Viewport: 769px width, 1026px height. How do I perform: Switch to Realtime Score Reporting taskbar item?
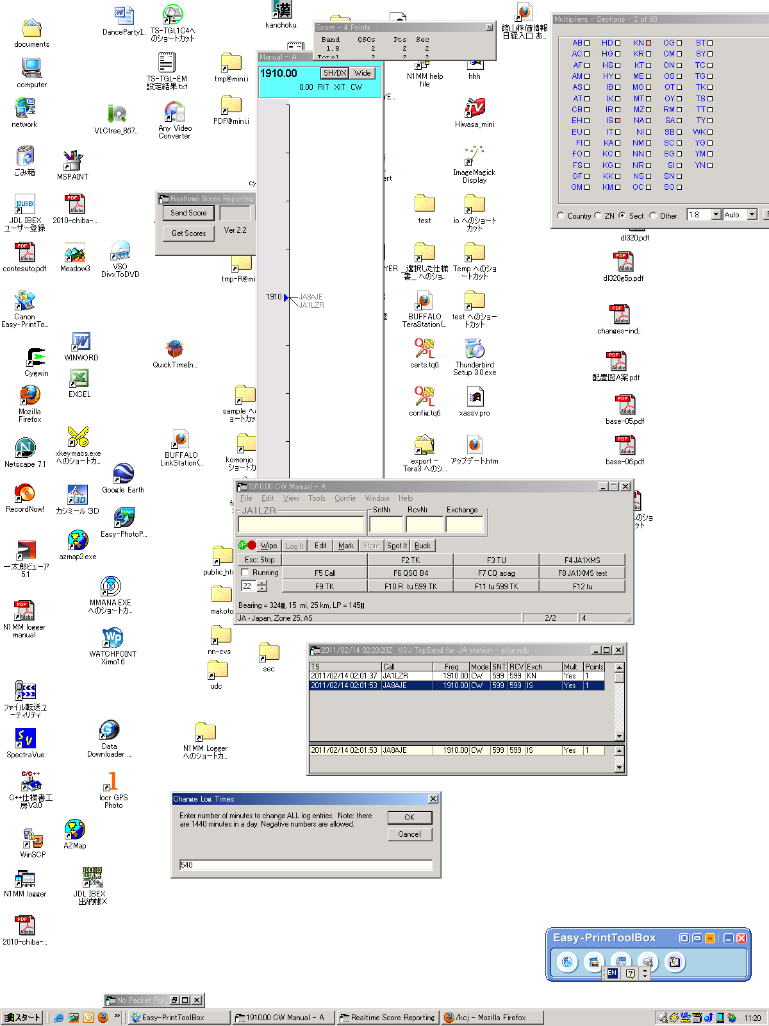click(388, 1018)
